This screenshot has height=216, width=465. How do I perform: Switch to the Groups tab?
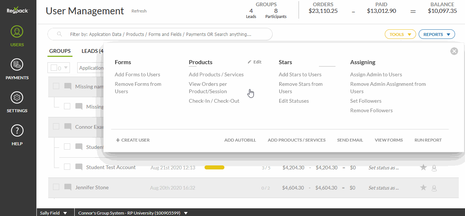[x=60, y=51]
